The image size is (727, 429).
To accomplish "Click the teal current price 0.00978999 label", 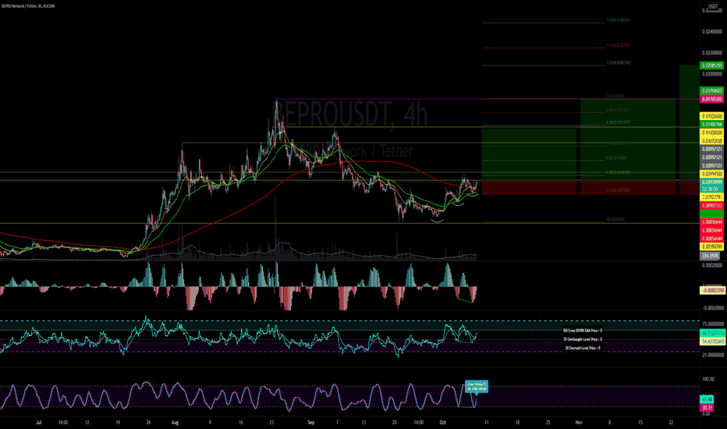I will [x=711, y=183].
